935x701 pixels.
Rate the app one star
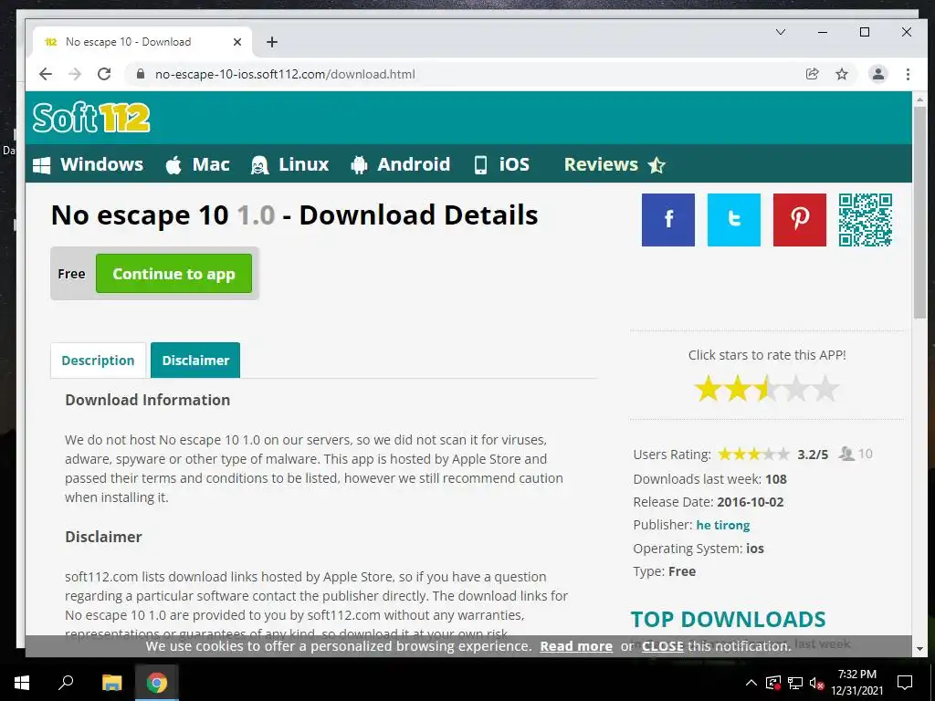pyautogui.click(x=708, y=389)
